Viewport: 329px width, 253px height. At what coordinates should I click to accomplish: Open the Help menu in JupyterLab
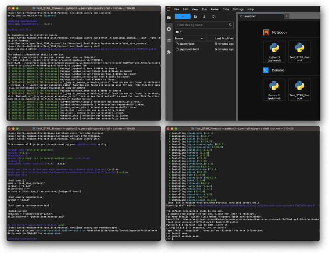click(x=250, y=9)
